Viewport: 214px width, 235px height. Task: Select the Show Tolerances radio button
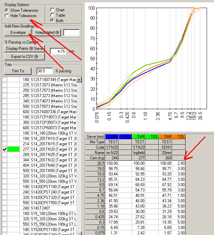point(7,10)
